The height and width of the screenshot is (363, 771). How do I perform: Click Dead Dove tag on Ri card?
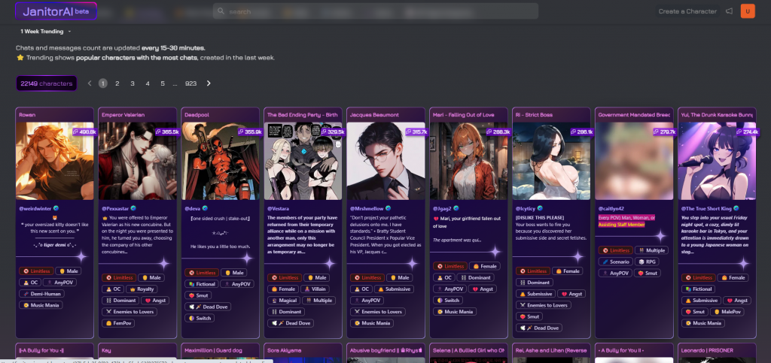539,328
